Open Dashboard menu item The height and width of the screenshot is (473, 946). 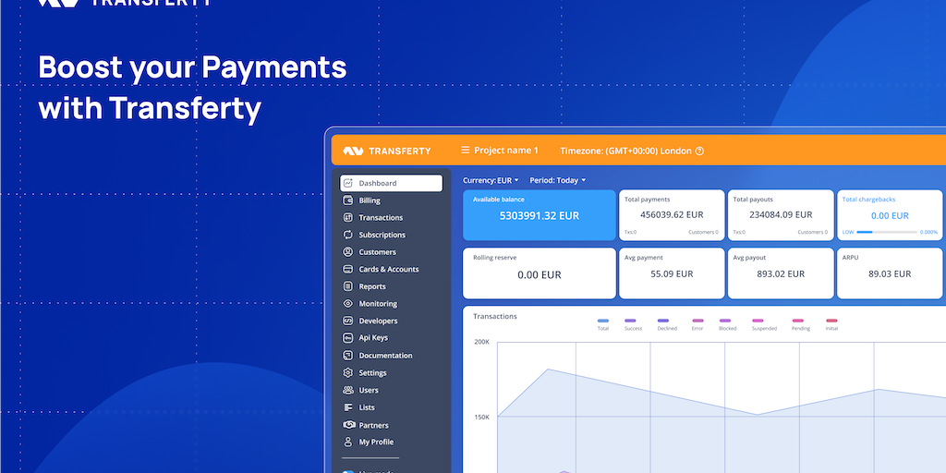pos(391,184)
